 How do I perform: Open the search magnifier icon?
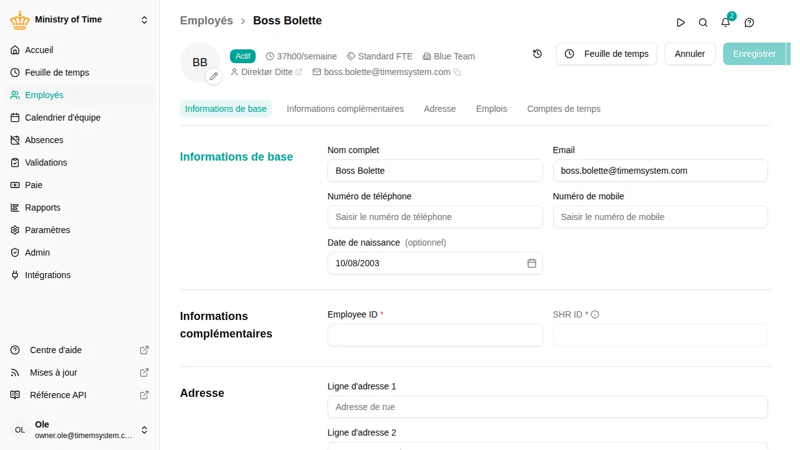pyautogui.click(x=703, y=22)
